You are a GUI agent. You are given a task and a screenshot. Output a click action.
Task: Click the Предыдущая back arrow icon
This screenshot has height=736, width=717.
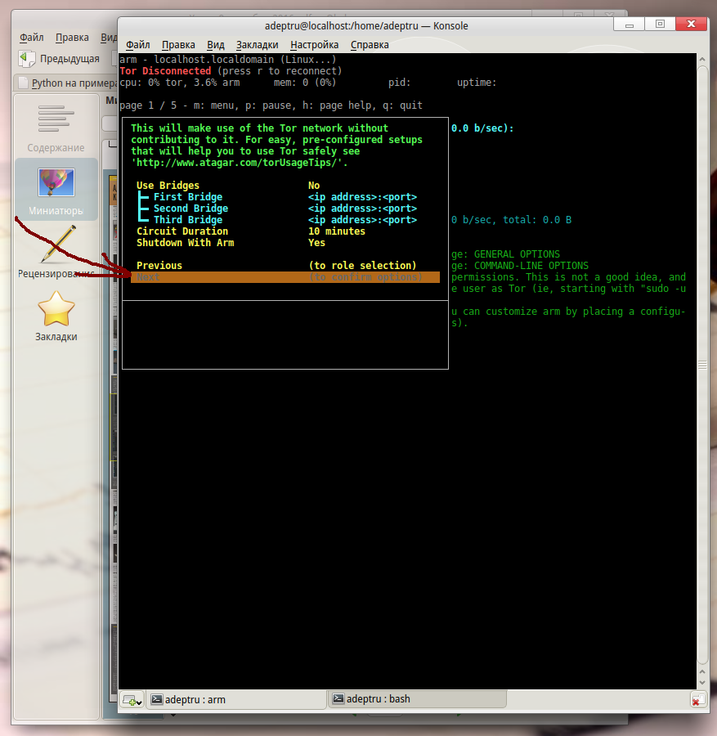point(28,58)
